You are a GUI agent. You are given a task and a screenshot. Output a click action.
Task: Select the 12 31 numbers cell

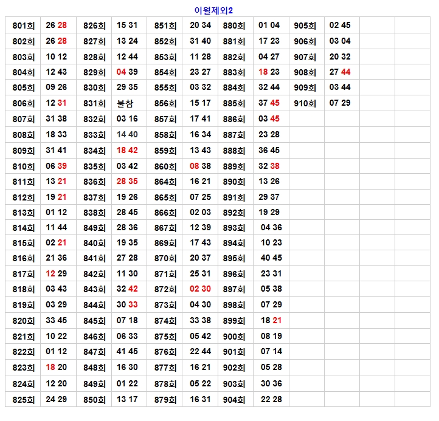(57, 103)
